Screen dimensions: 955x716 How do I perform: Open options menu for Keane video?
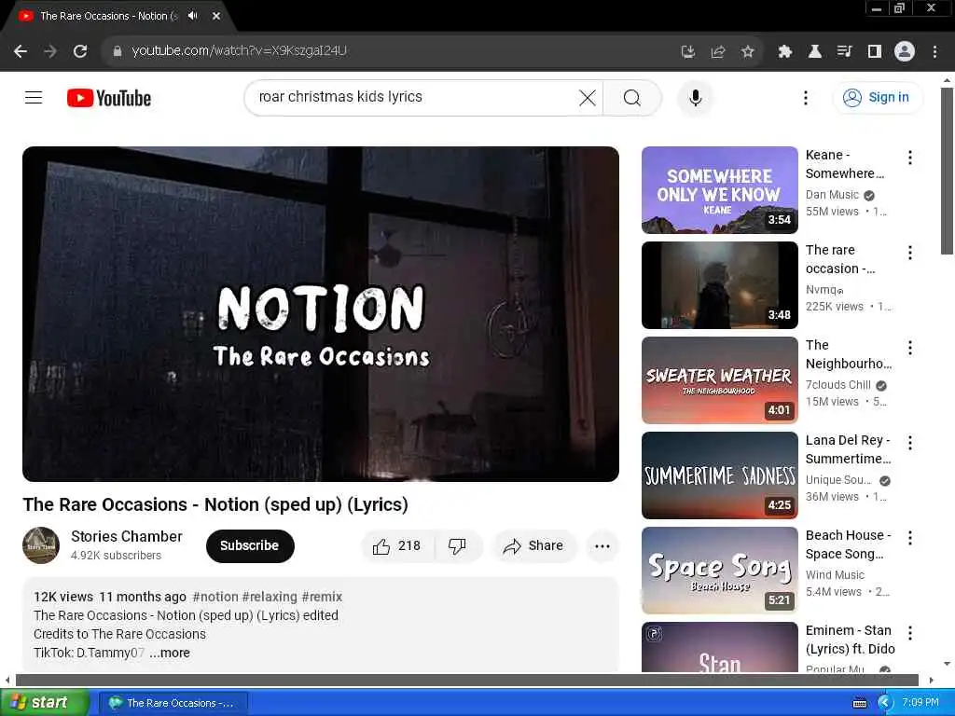(x=909, y=158)
